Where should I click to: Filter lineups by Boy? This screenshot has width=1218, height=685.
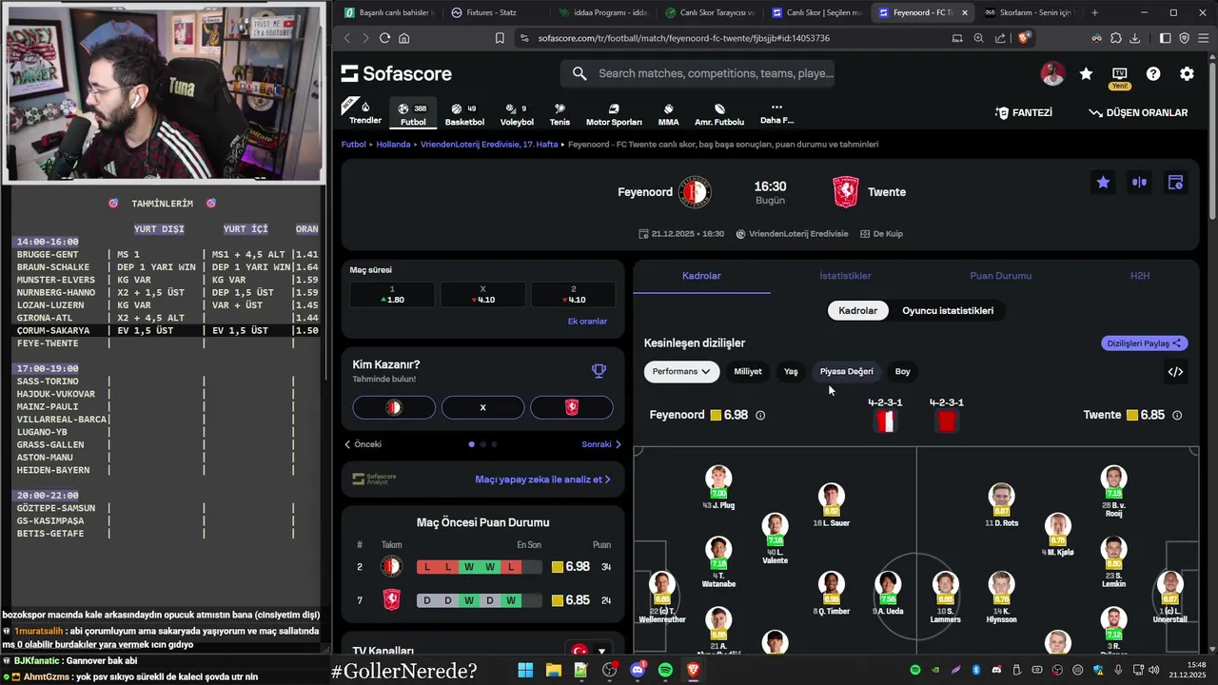(902, 372)
